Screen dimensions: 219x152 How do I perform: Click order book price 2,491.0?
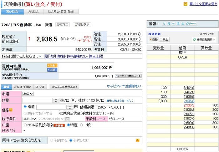coord(189,127)
